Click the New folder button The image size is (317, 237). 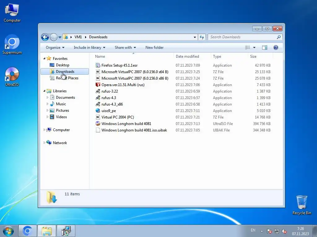(154, 48)
